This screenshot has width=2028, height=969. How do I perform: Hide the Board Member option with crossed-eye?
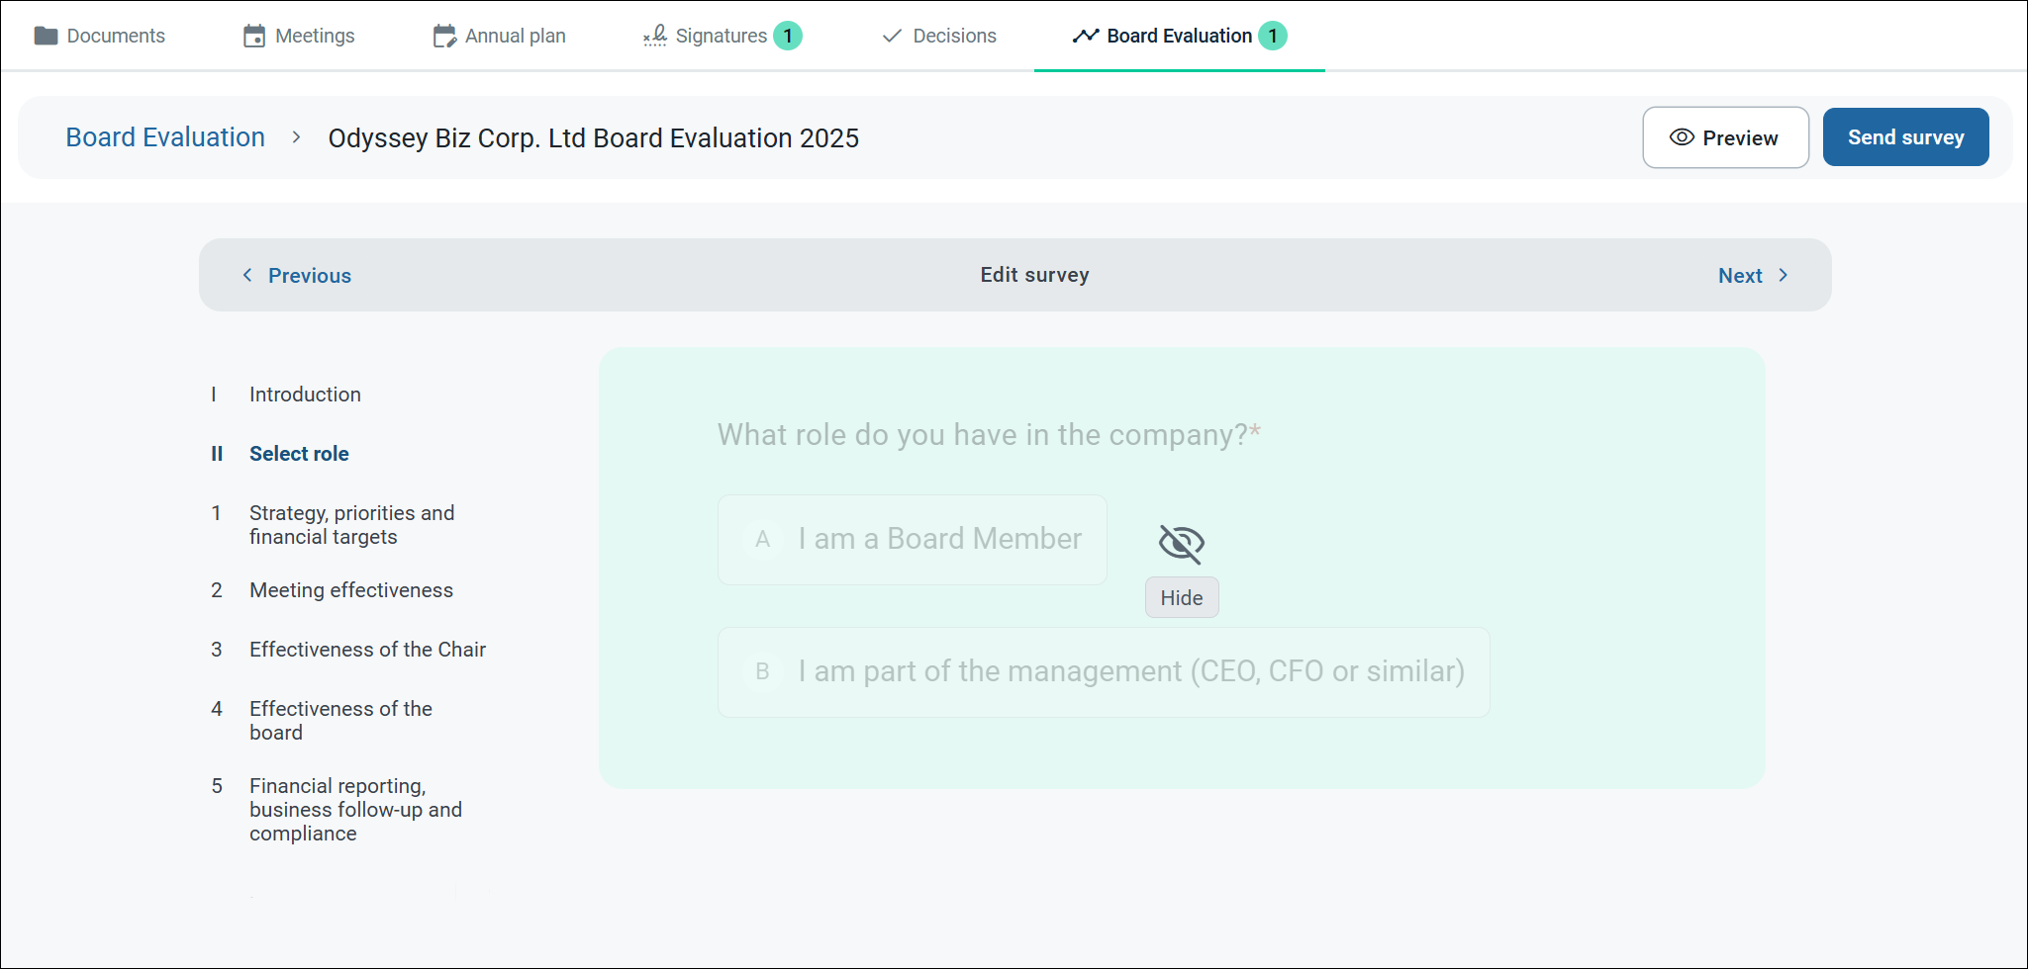tap(1181, 543)
